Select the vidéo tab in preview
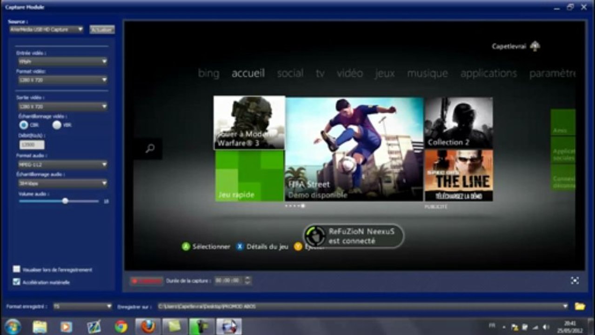Screen dimensions: 595x335 [350, 73]
